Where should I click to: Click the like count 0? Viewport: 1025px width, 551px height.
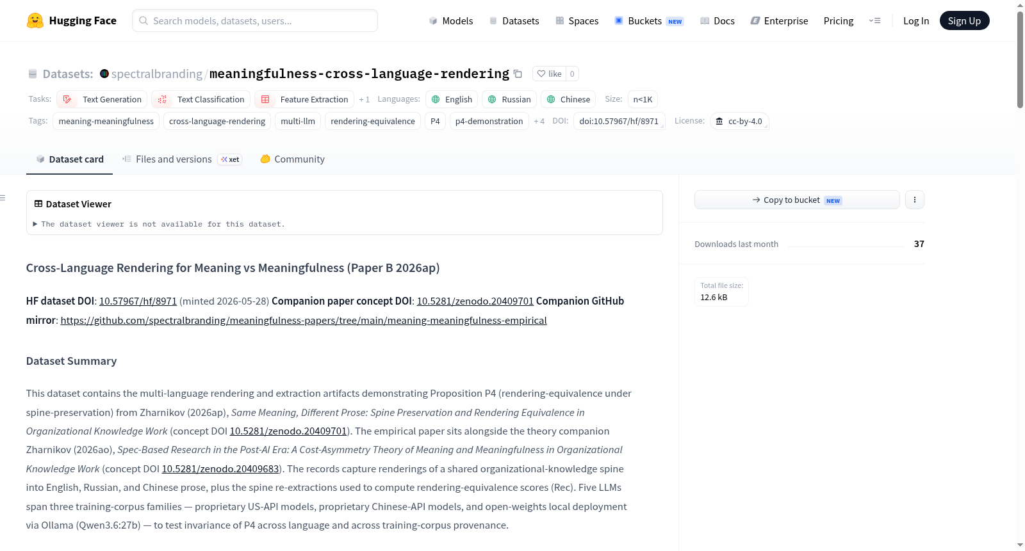coord(572,74)
